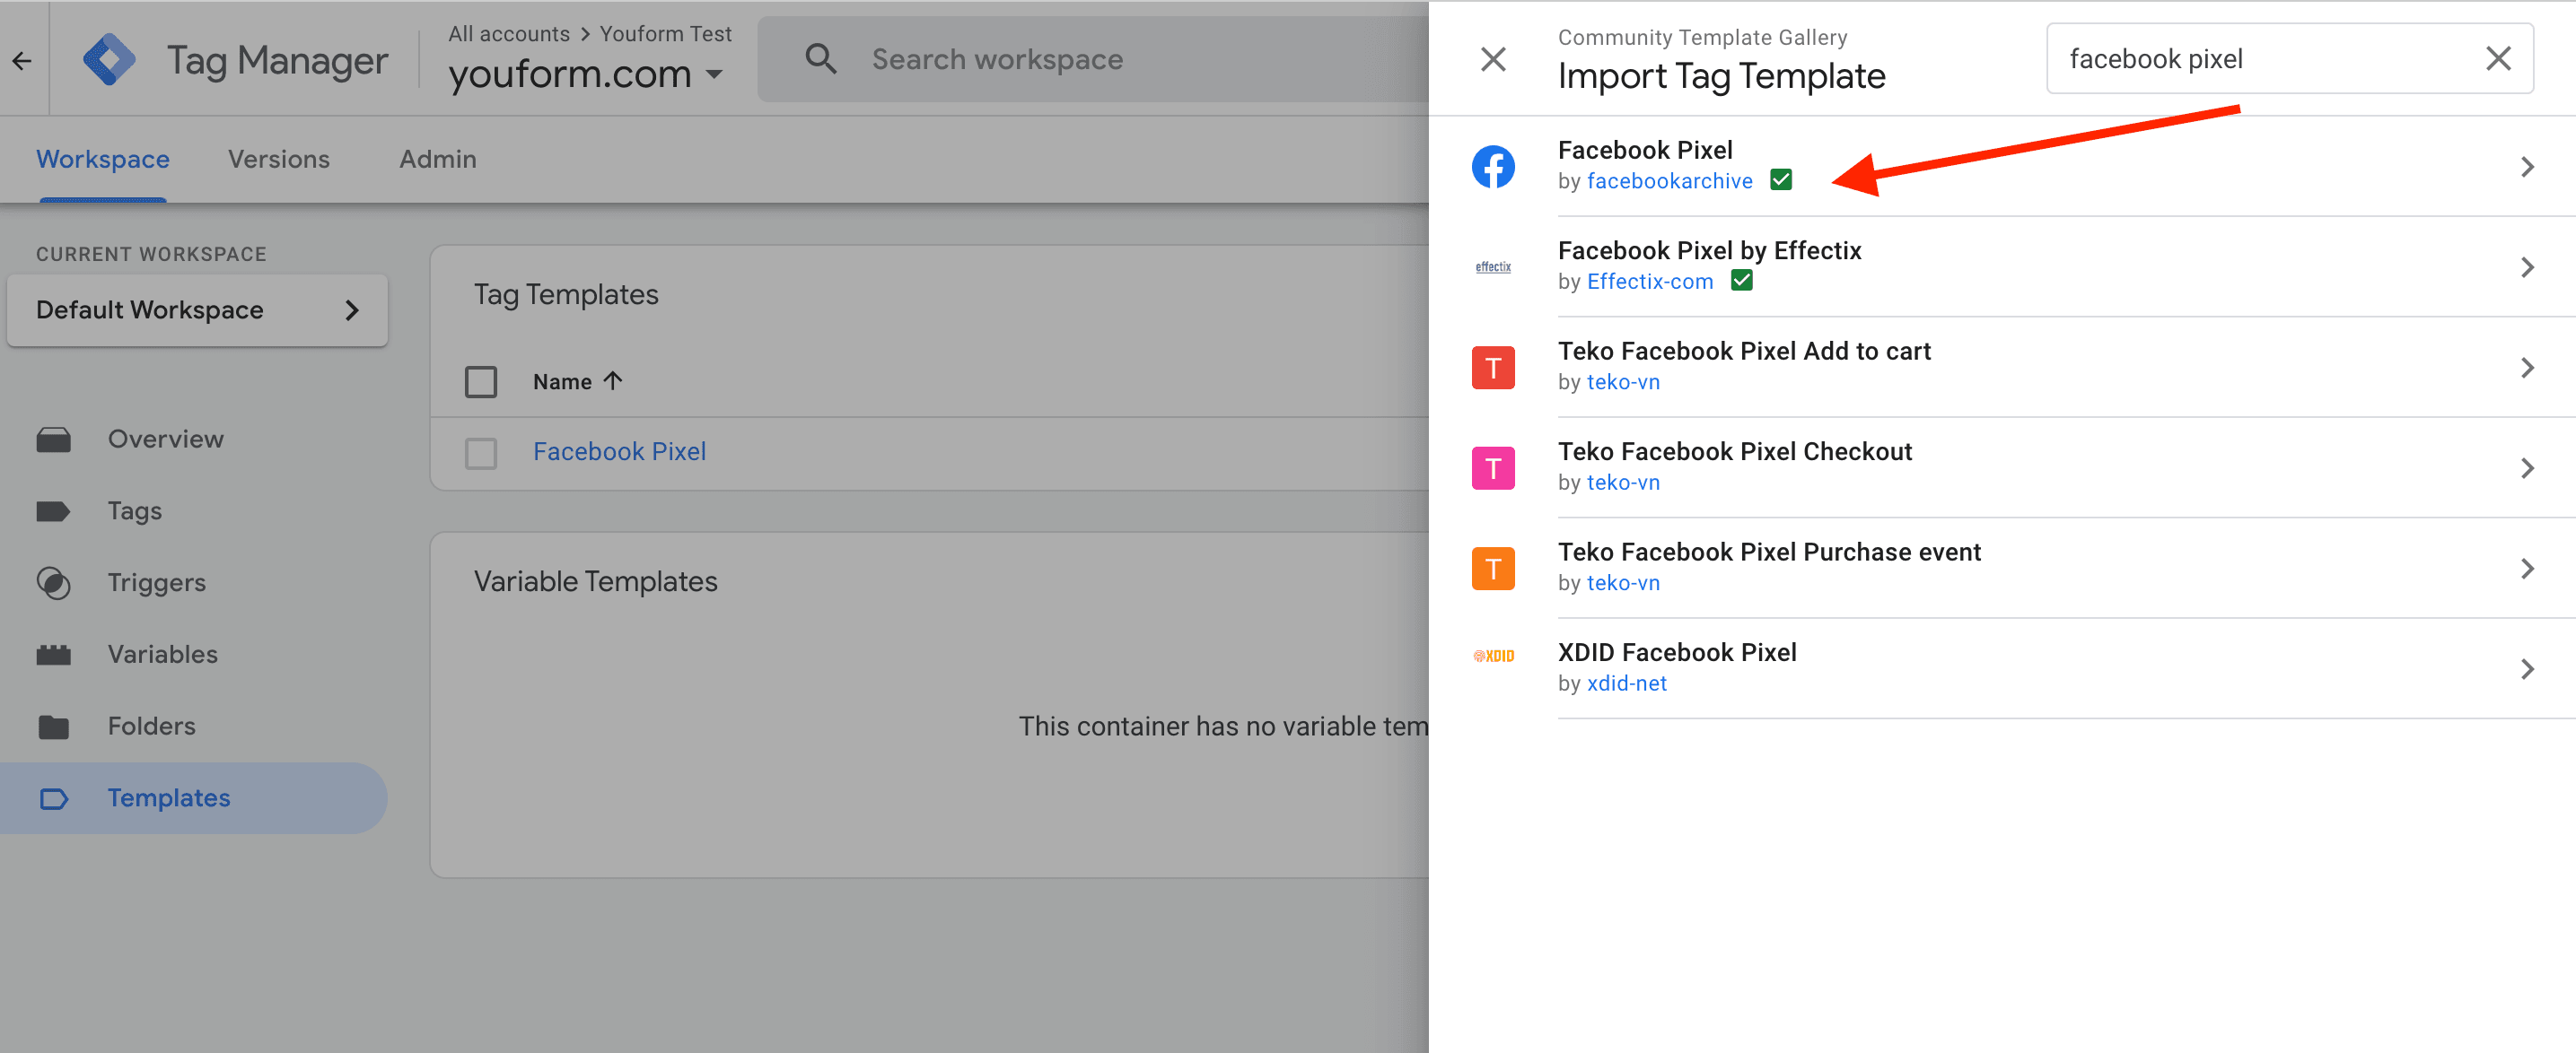Screen dimensions: 2576x1053
Task: Click the pink Teko Checkout icon
Action: [x=1493, y=468]
